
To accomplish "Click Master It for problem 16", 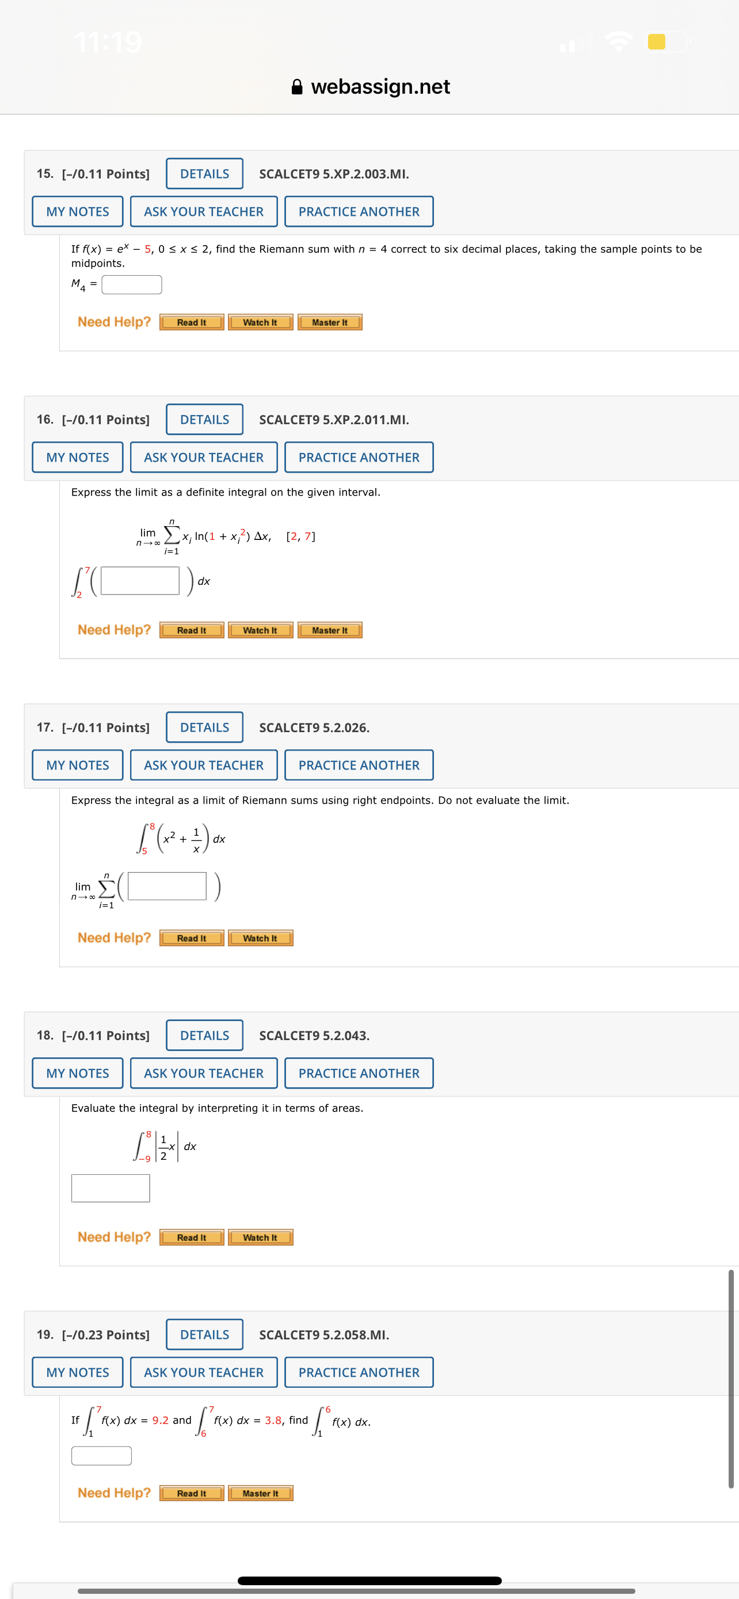I will [x=329, y=630].
